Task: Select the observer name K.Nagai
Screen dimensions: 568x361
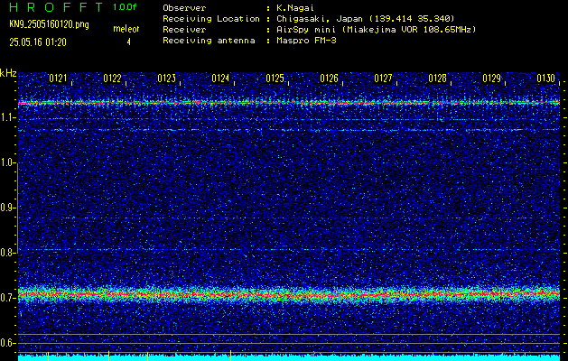Action: point(295,7)
